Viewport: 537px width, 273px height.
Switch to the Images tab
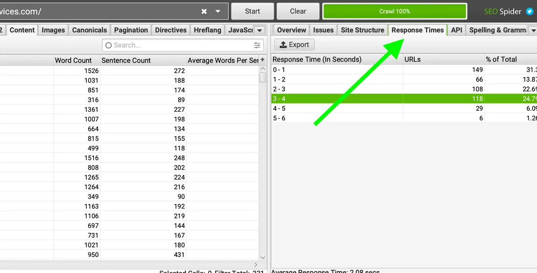(53, 30)
